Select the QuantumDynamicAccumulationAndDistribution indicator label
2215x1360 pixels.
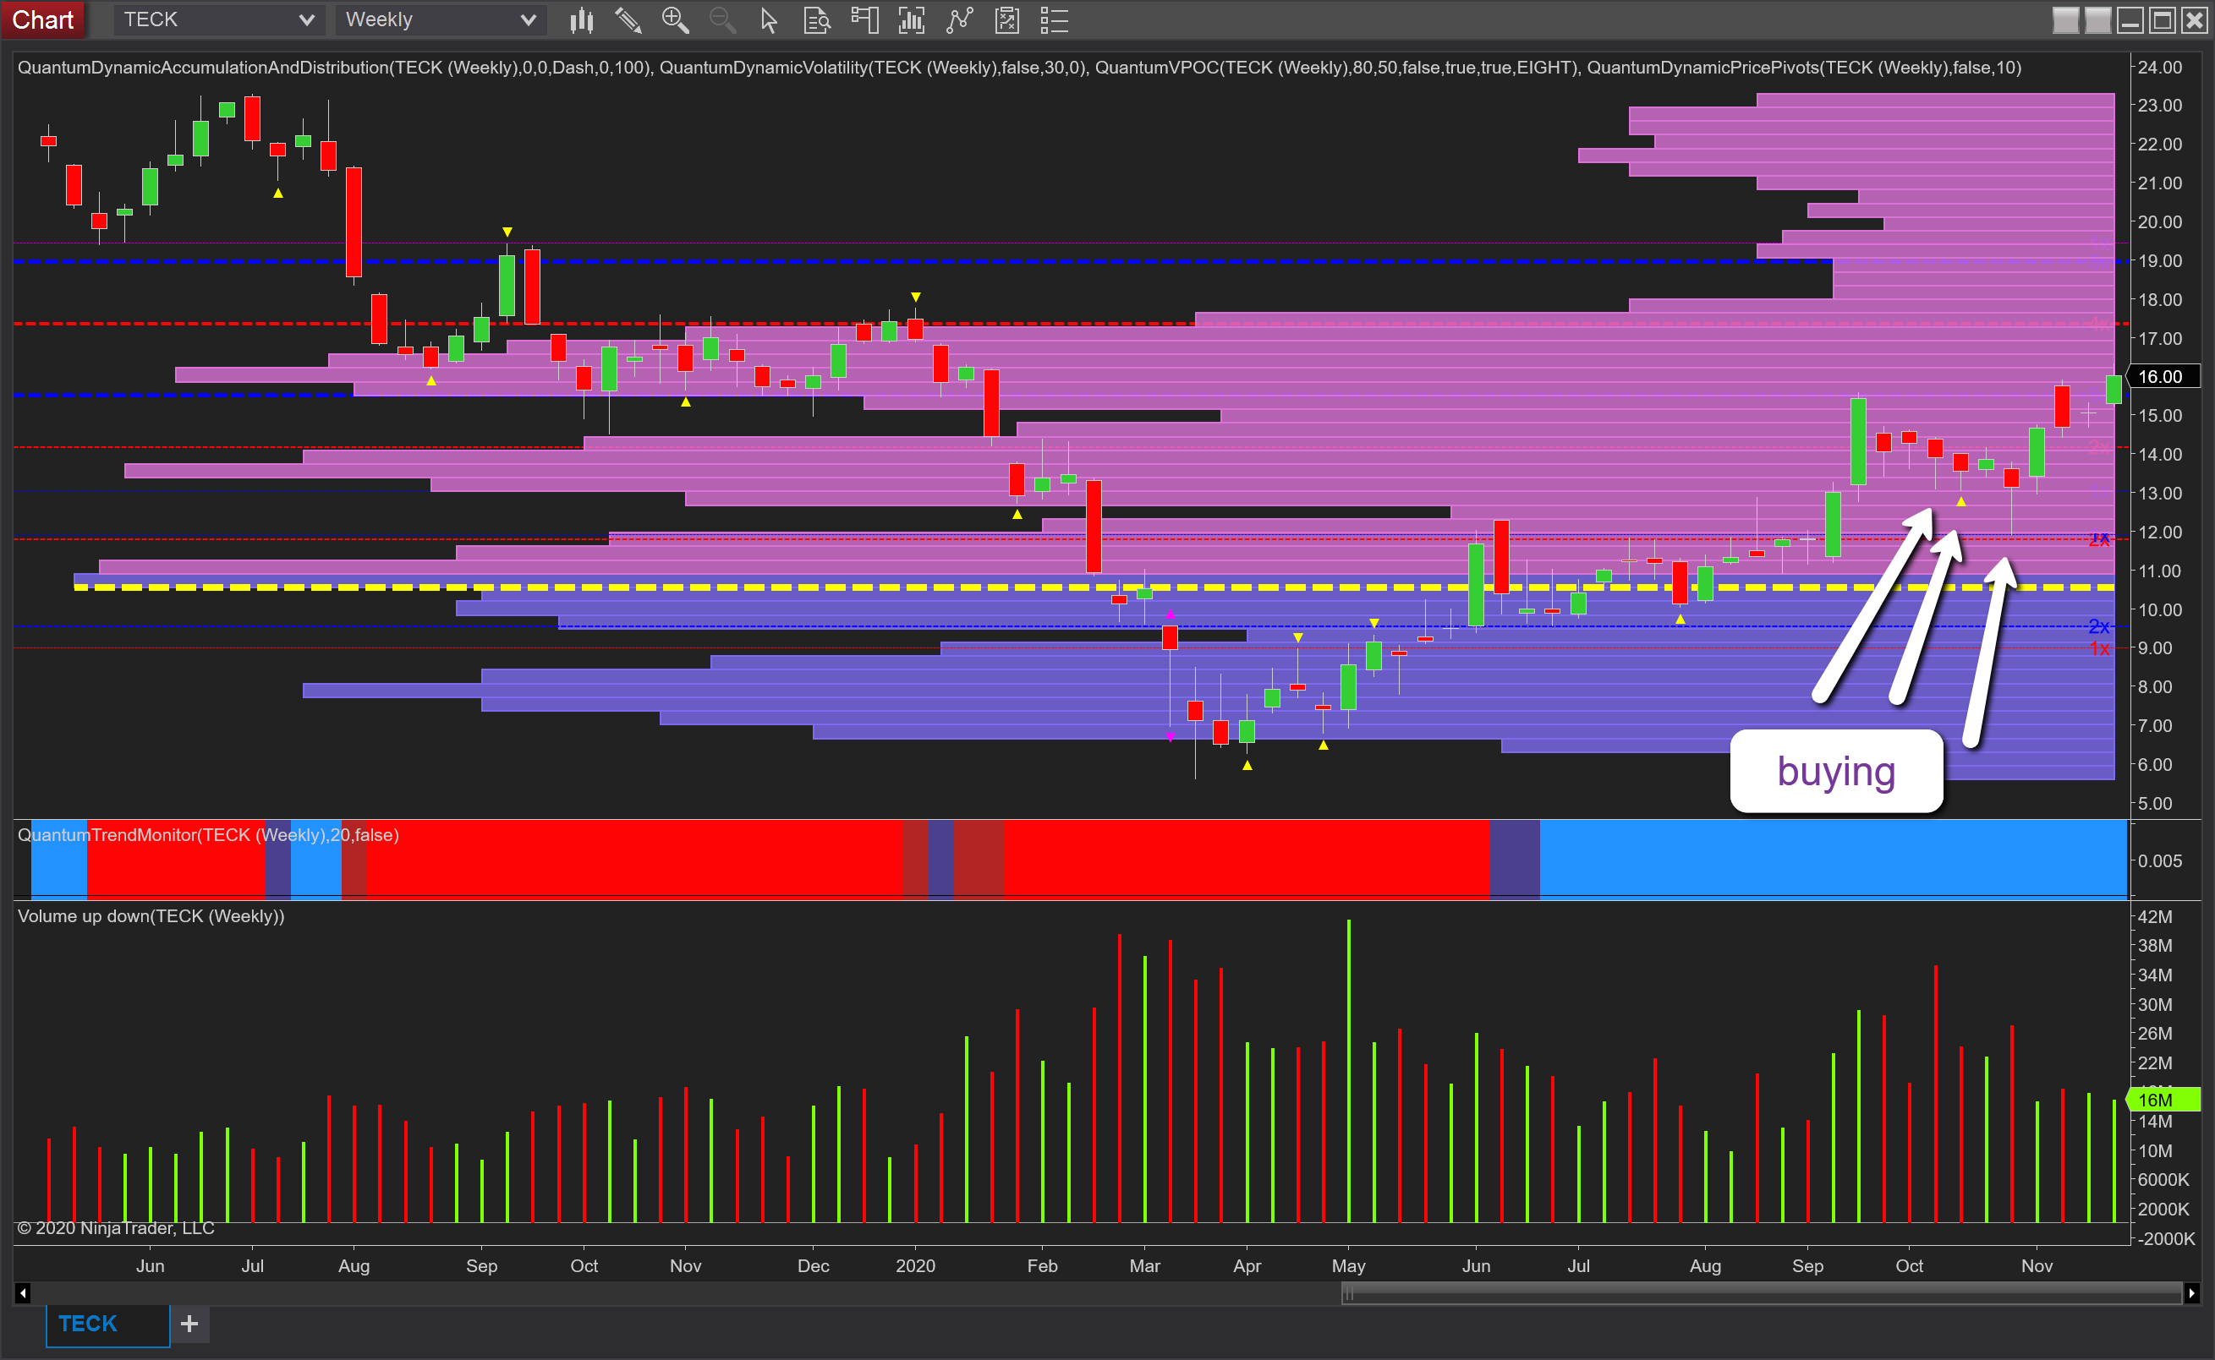tap(337, 68)
